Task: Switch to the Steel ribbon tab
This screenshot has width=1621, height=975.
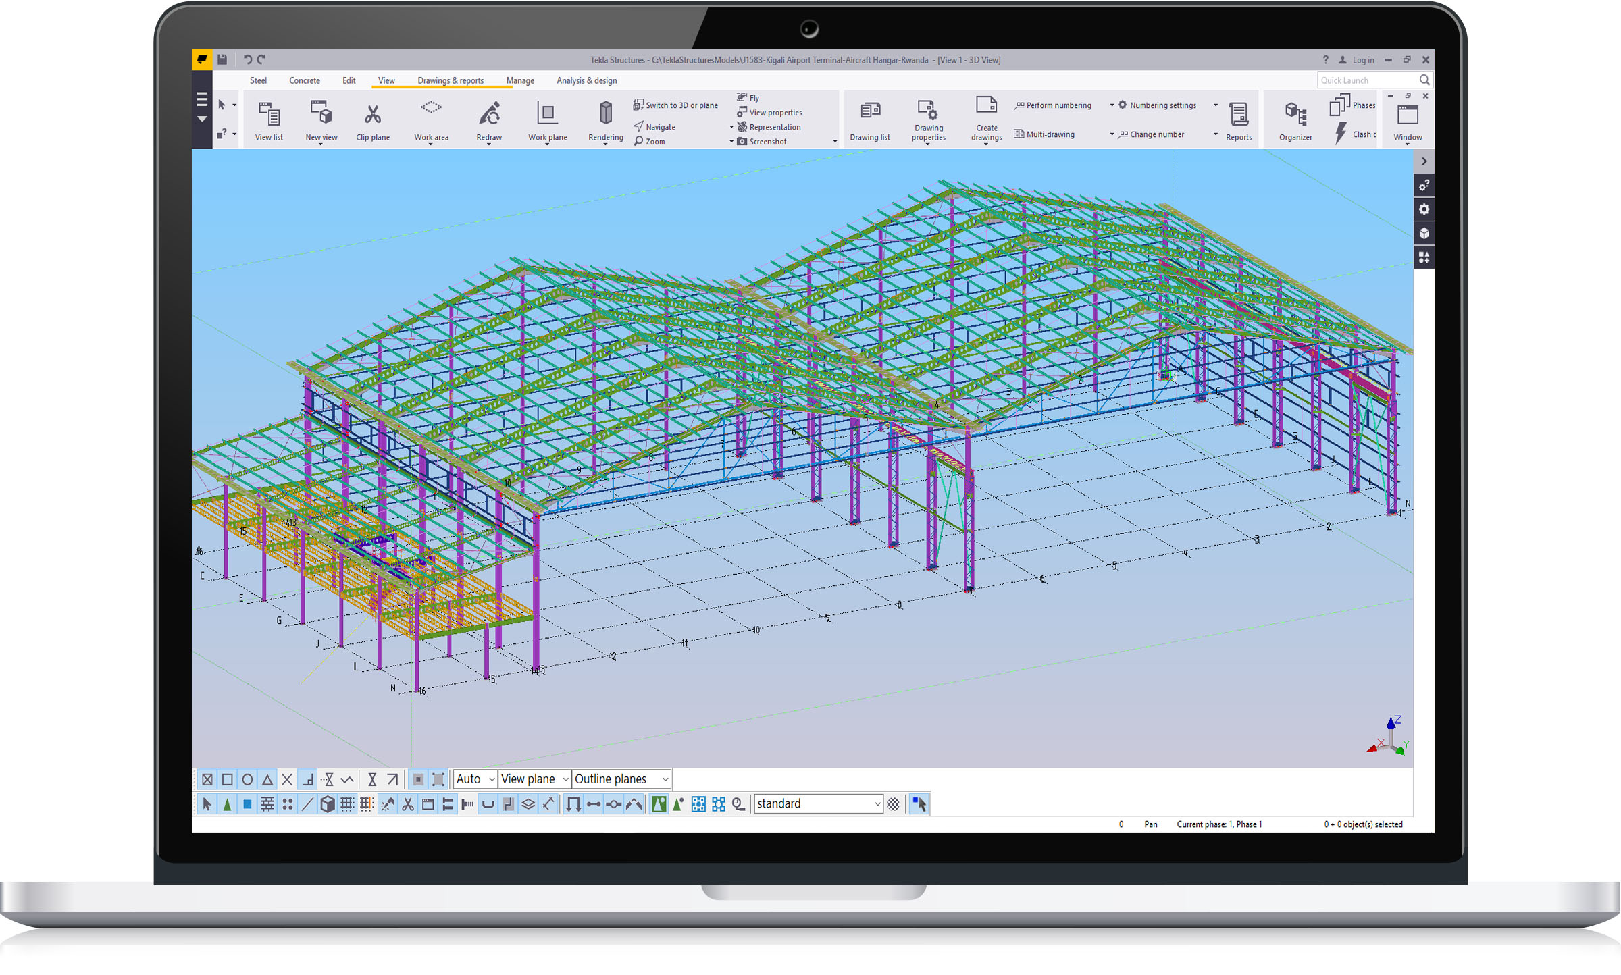Action: 258,80
